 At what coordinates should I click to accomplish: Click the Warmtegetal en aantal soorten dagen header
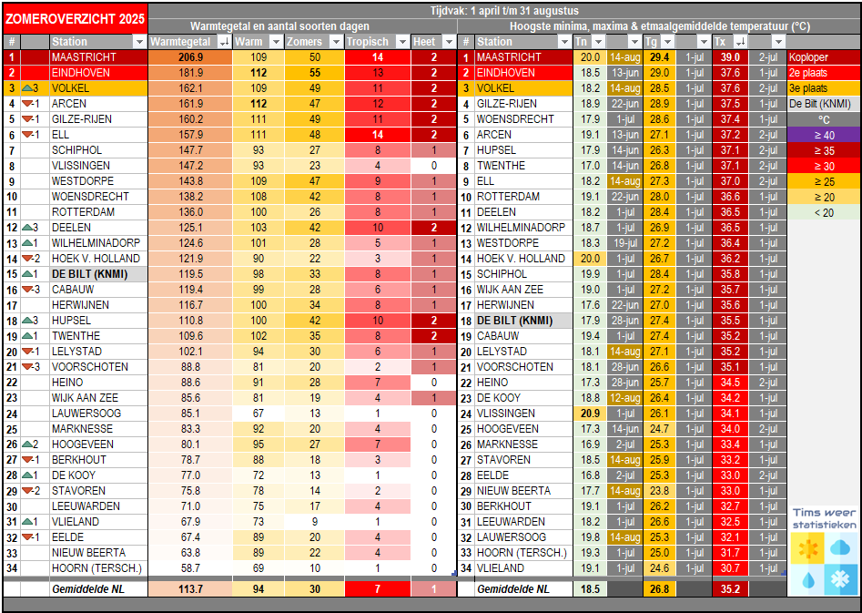point(279,26)
